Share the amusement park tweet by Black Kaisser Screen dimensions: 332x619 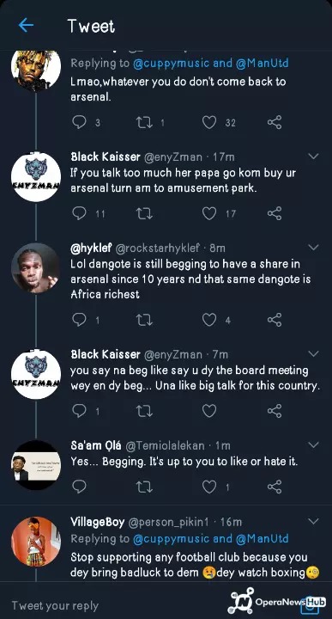(x=275, y=213)
